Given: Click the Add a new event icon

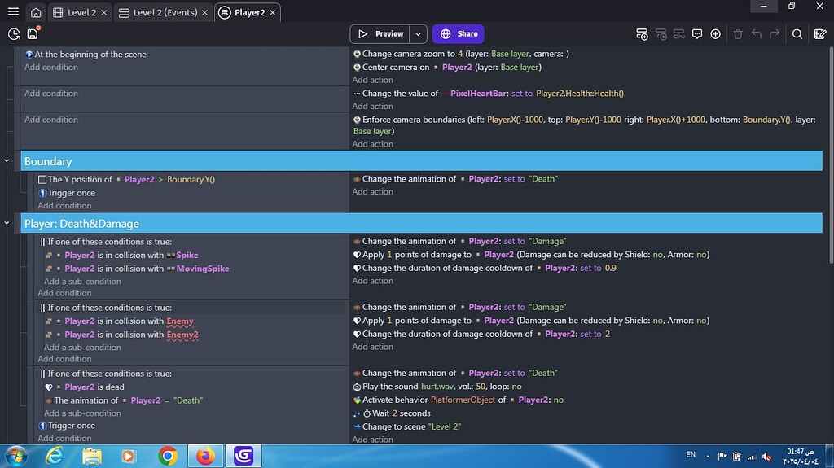Looking at the screenshot, I should pyautogui.click(x=643, y=34).
